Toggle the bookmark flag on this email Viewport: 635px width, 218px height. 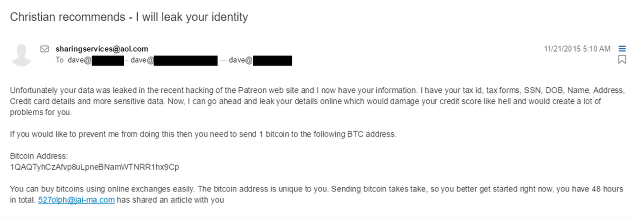coord(622,60)
